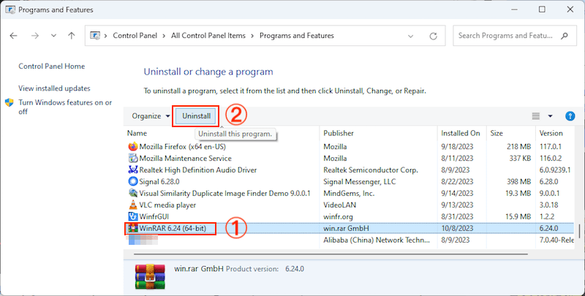
Task: Click the Alibaba (China) Network publisher cell
Action: (377, 240)
